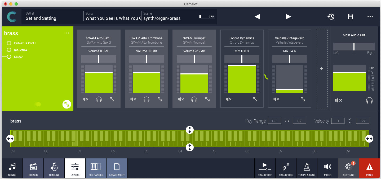
Task: Add new item with plus slot
Action: pos(322,69)
